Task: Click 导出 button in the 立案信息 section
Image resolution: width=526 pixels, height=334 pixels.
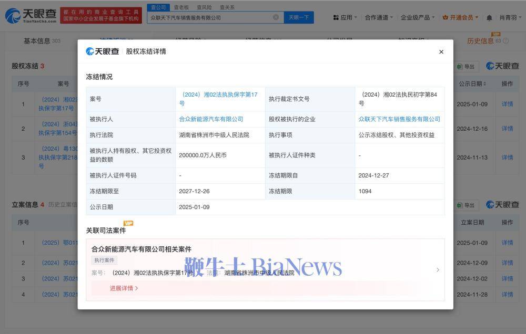Action: point(466,205)
